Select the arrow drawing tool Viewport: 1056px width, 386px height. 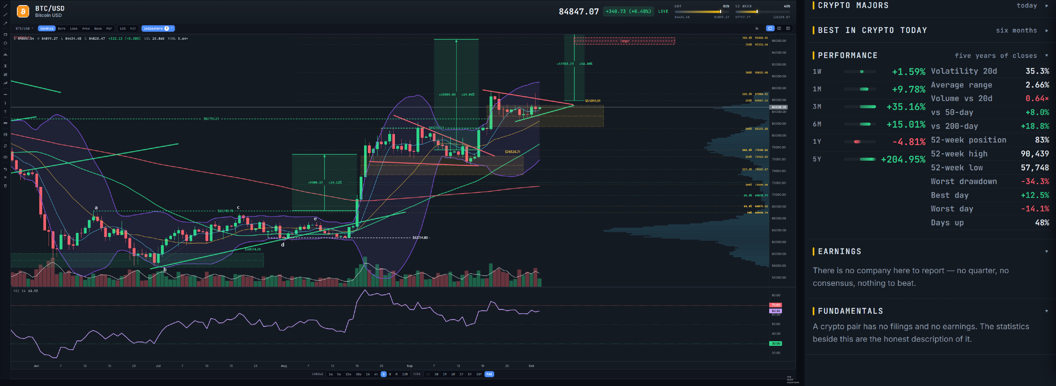pos(5,23)
